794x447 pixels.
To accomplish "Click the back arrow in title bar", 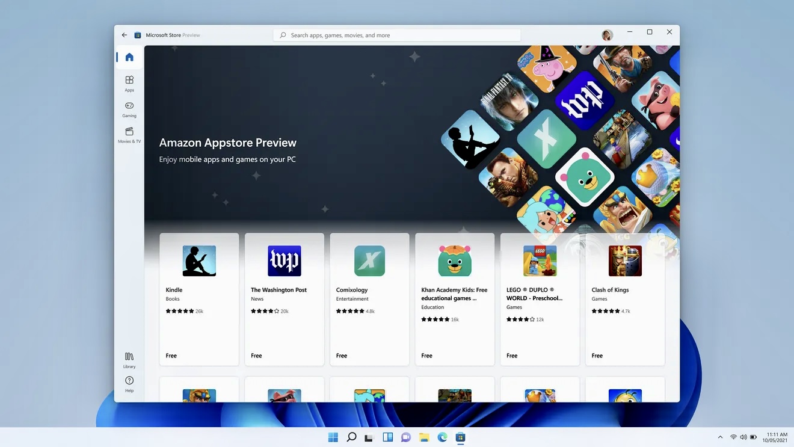I will [x=125, y=35].
